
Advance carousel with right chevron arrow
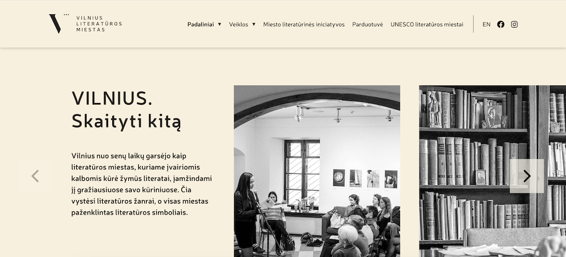527,176
